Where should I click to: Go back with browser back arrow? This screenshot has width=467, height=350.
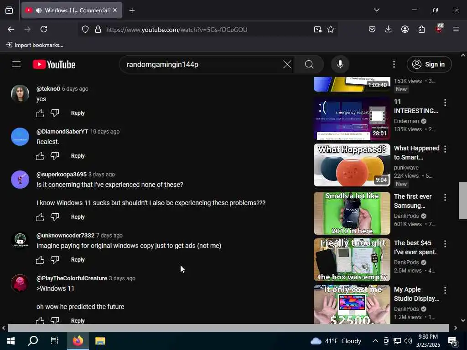[x=11, y=29]
